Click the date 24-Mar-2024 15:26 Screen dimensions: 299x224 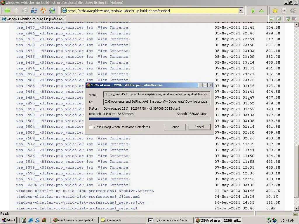(x=234, y=197)
